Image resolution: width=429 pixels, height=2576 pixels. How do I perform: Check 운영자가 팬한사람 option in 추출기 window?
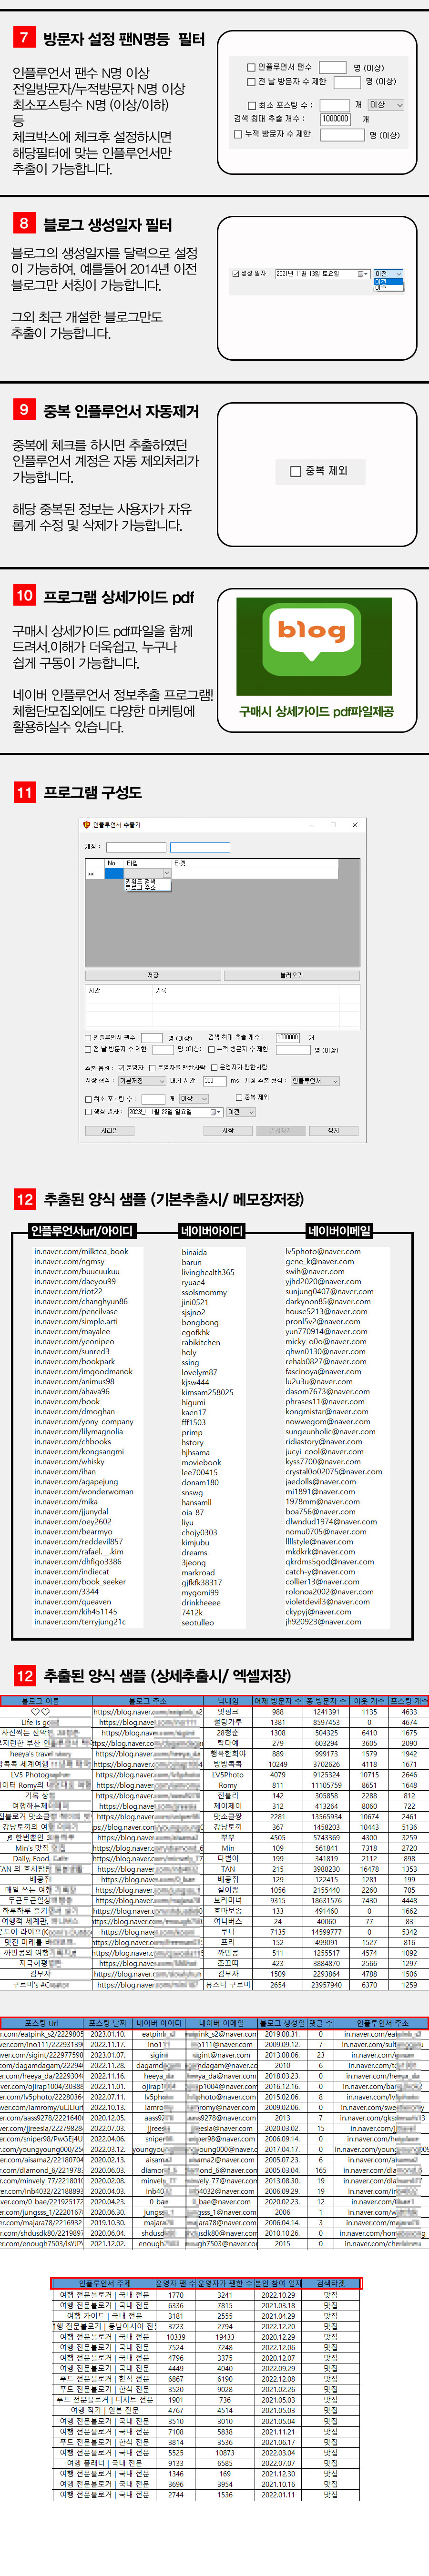(215, 1067)
